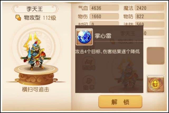169x113 pixels.
Task: Tap the 掌心雷 skill name title
Action: point(103,36)
